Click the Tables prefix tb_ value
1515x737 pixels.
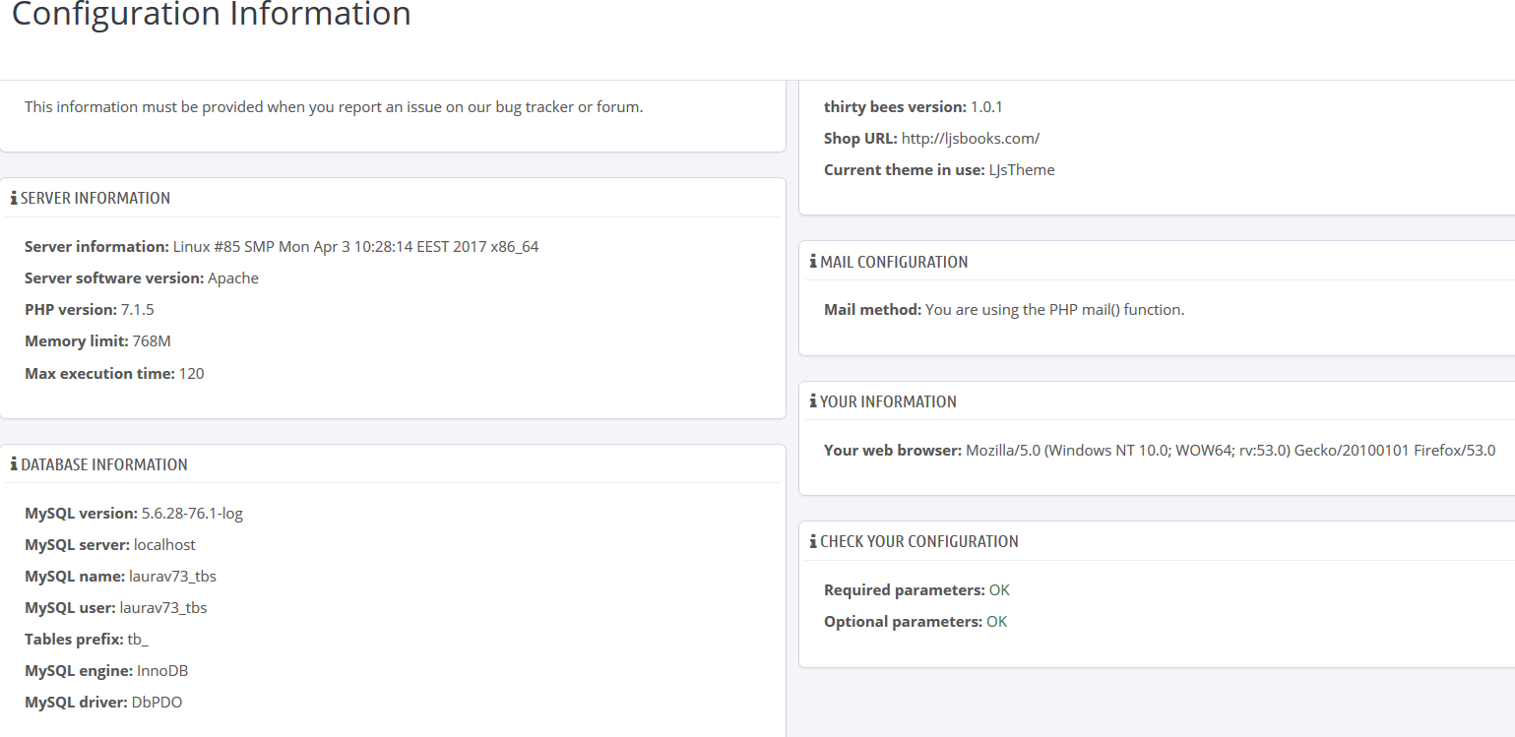[x=138, y=639]
